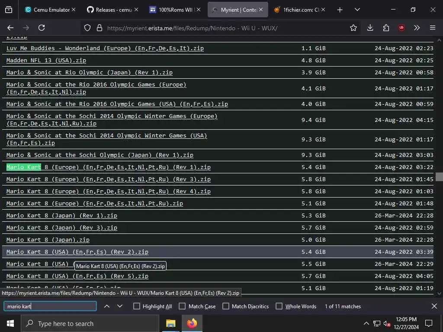Open Mario & Sonic Sochi 2014 USA link

click(x=107, y=140)
